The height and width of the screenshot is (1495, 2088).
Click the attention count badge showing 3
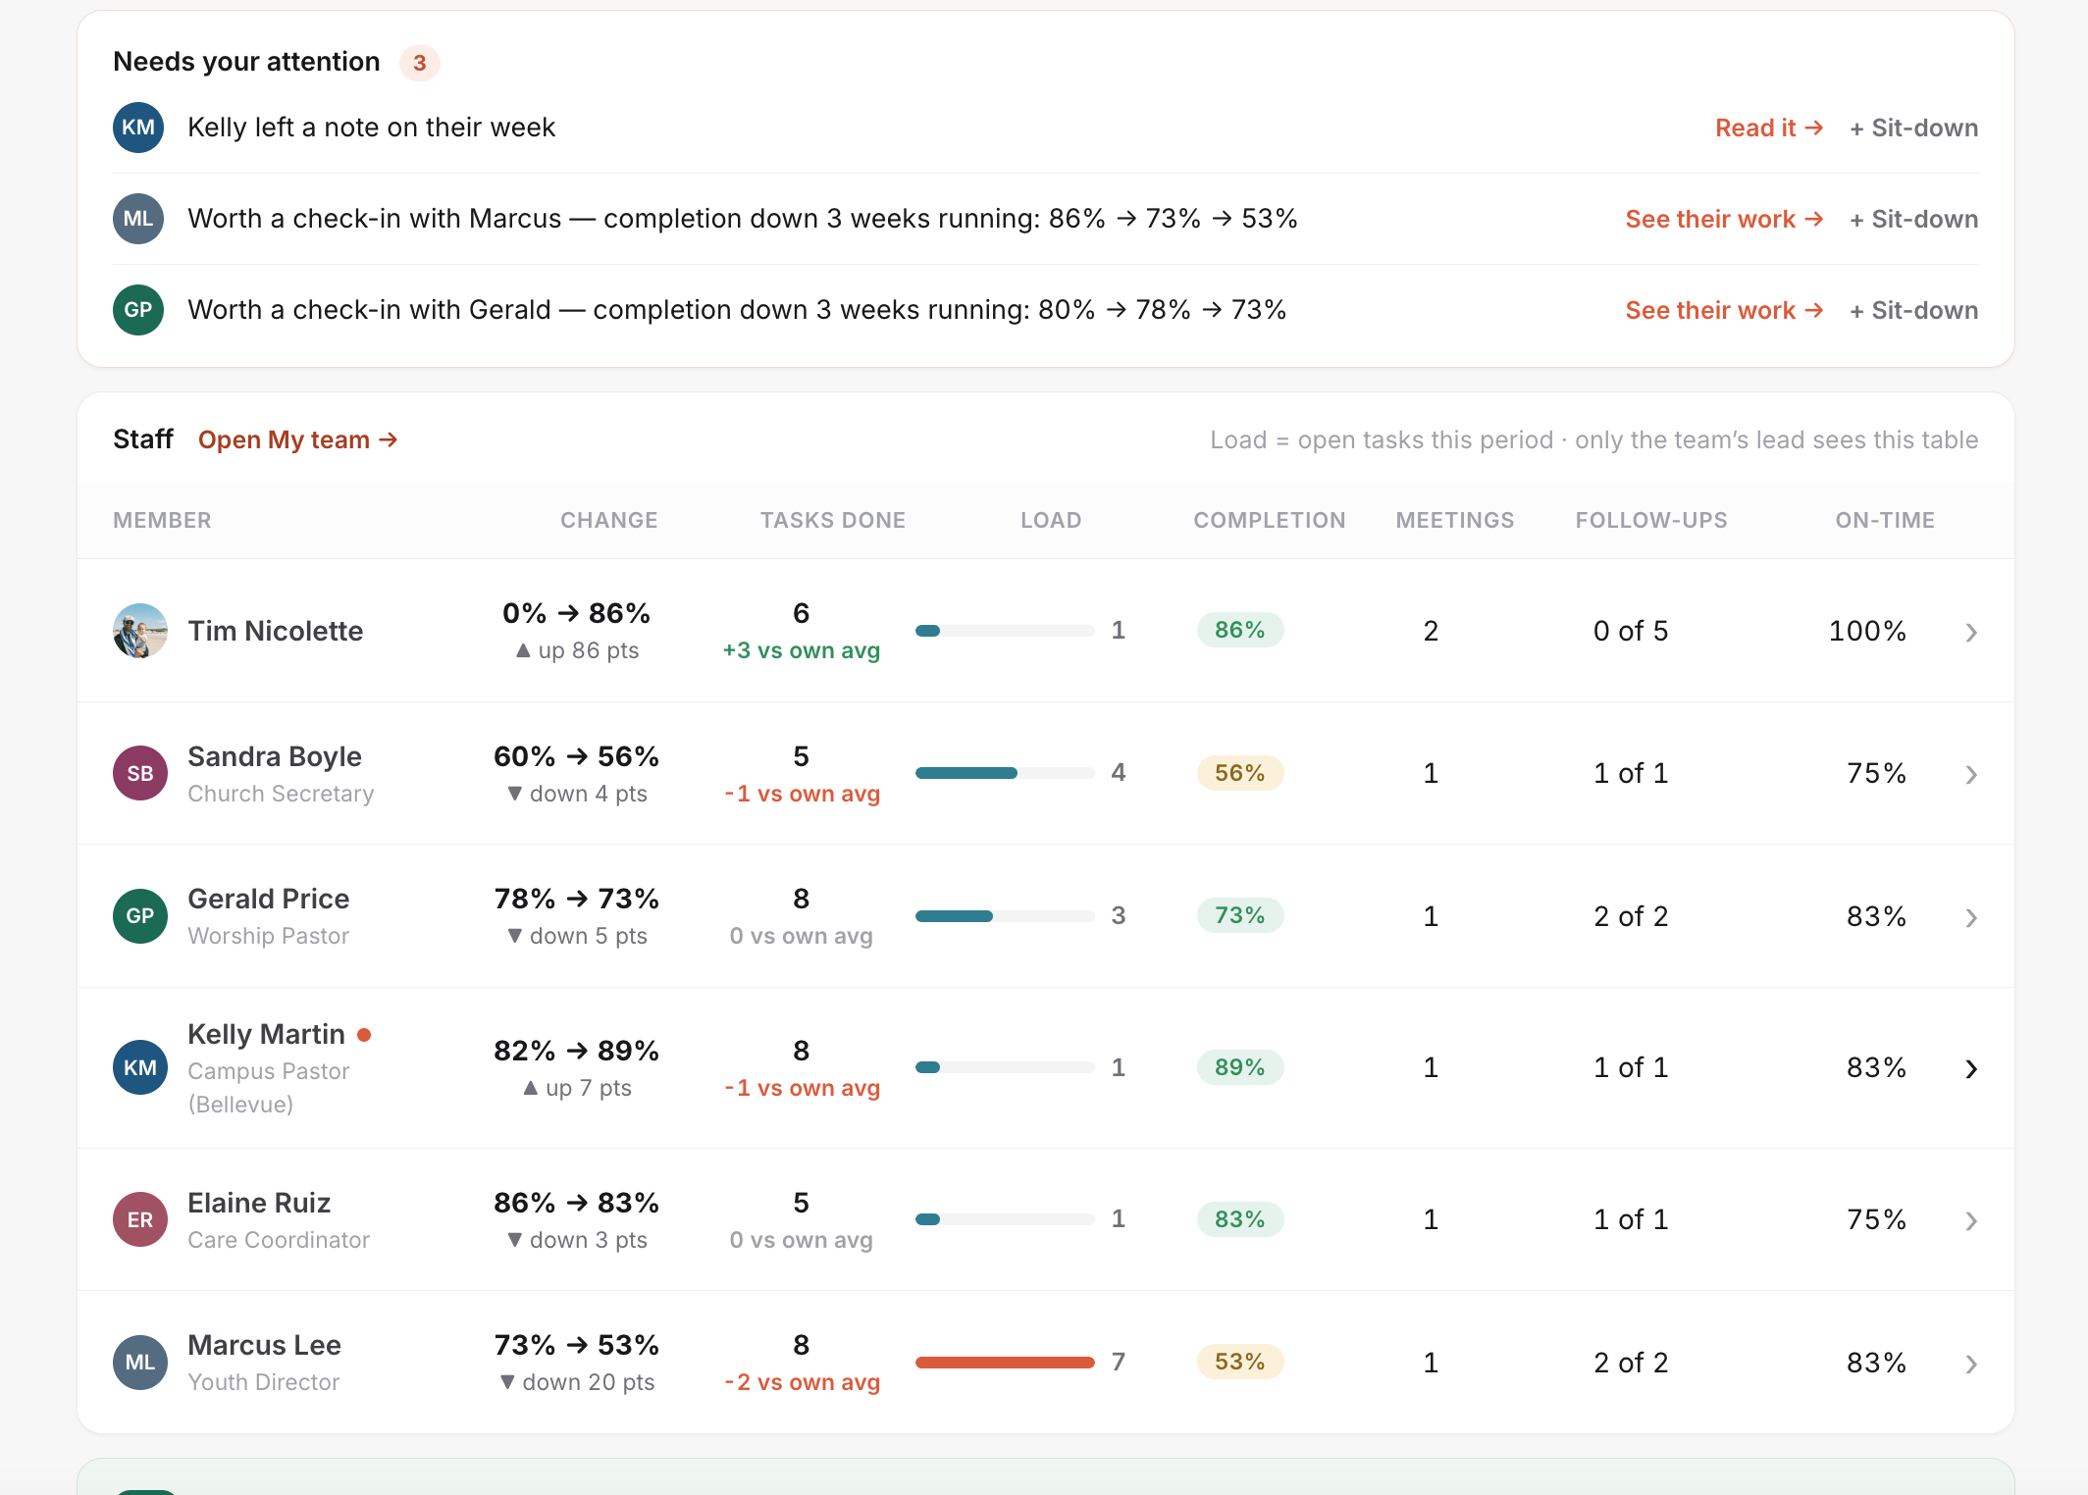tap(420, 63)
